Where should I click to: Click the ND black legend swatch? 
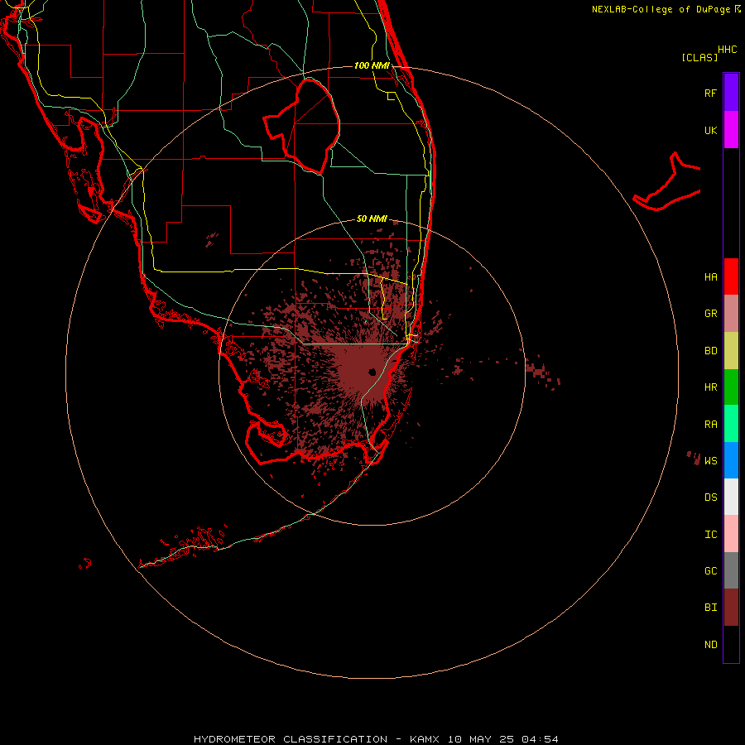[731, 644]
